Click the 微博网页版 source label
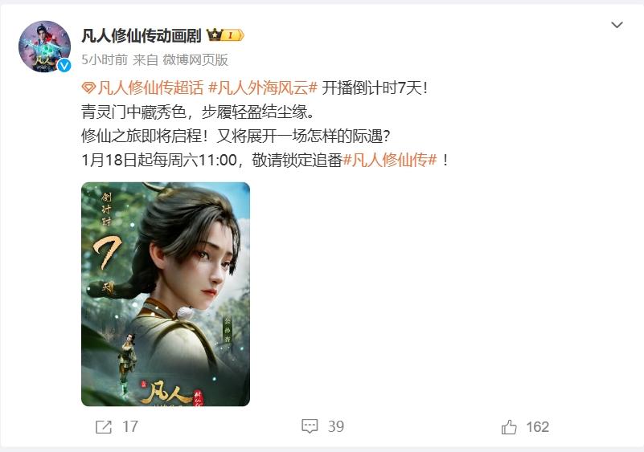This screenshot has width=644, height=452. [x=195, y=60]
